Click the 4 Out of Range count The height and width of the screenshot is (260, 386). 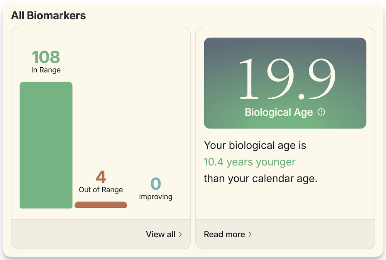101,177
